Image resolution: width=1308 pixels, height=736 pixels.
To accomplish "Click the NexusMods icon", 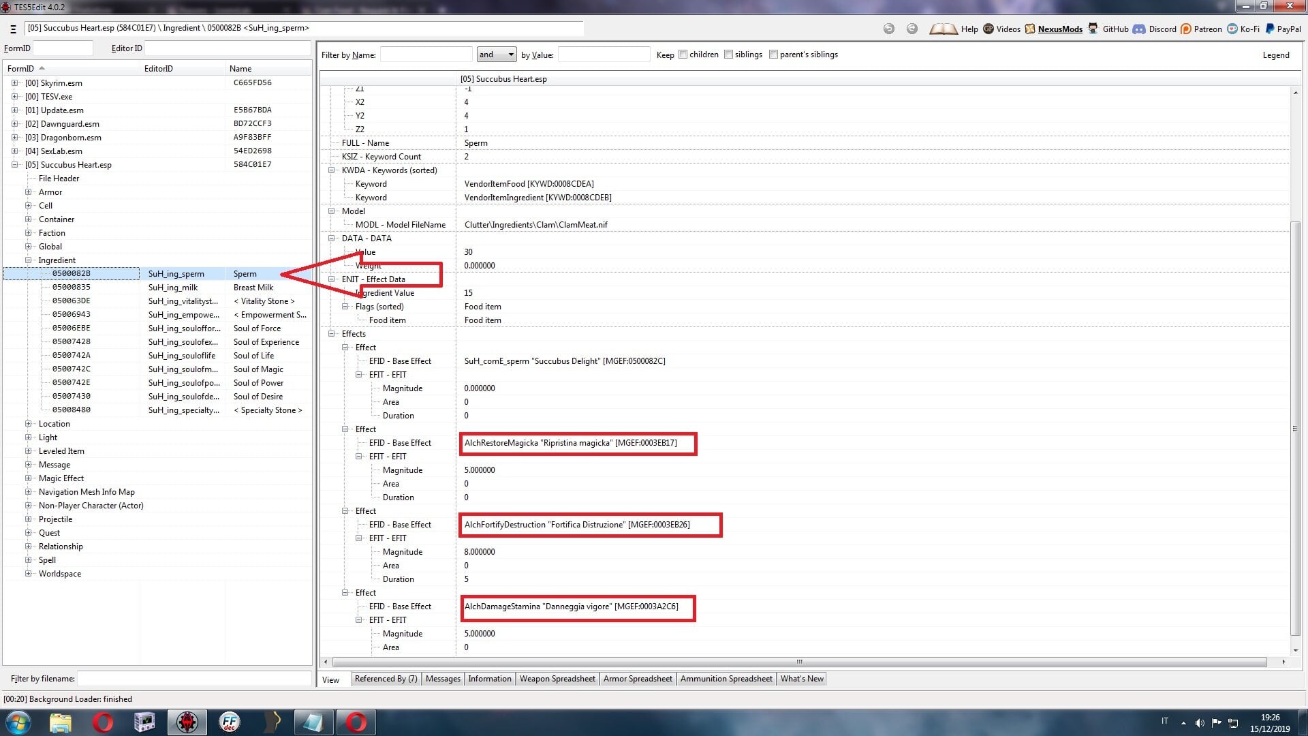I will click(1030, 29).
